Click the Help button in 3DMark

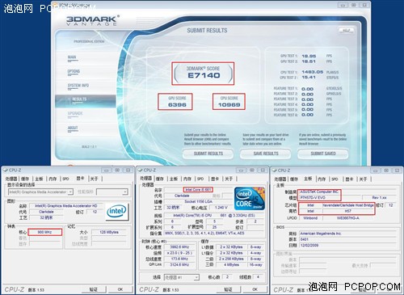(x=346, y=30)
